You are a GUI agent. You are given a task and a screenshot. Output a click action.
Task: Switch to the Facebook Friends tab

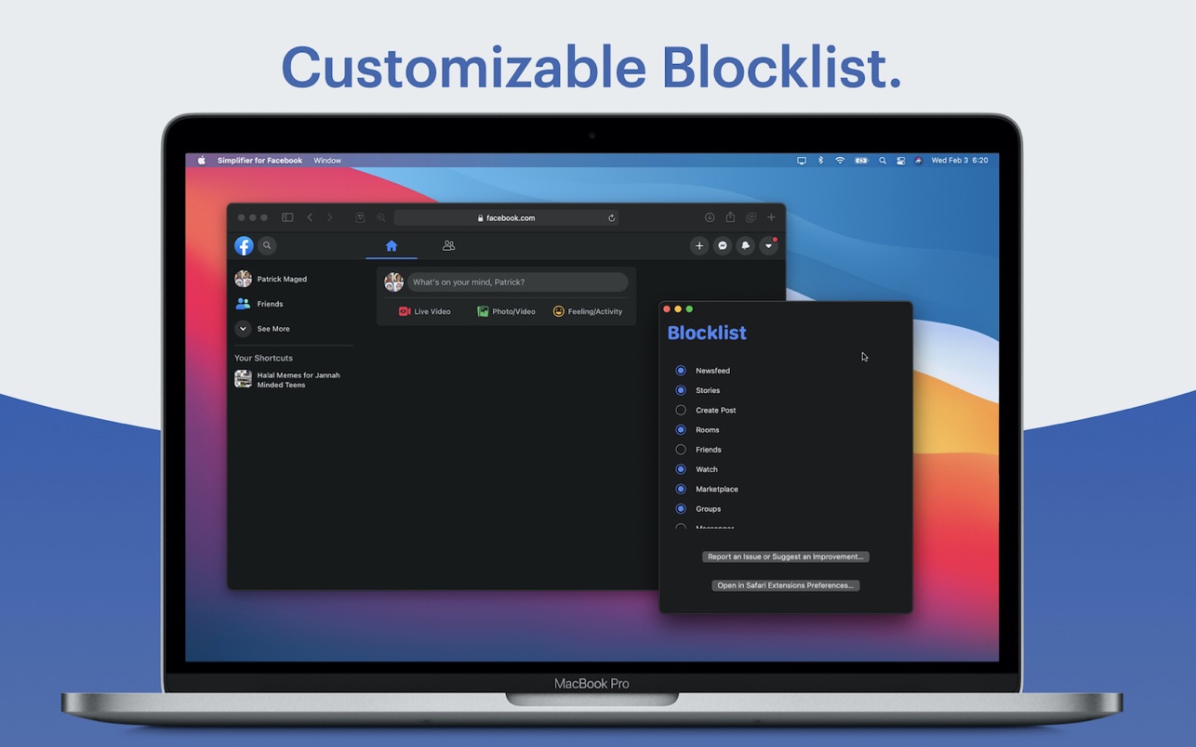point(448,245)
